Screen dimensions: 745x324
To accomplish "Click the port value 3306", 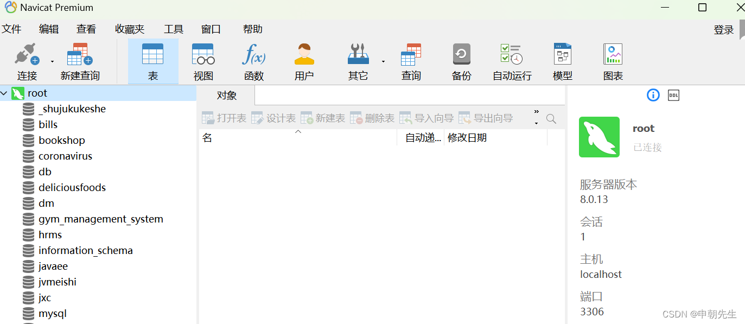I will (x=592, y=312).
